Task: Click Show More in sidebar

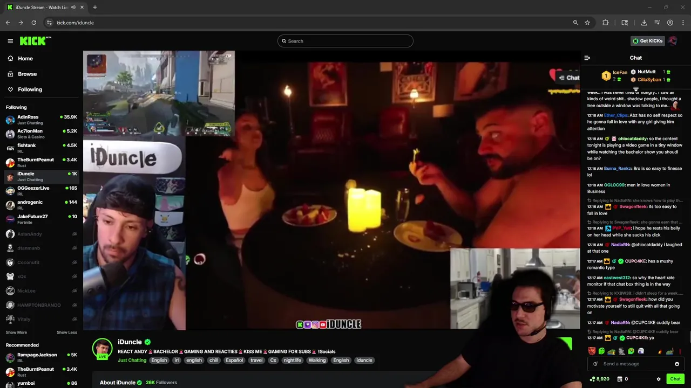Action: point(16,332)
